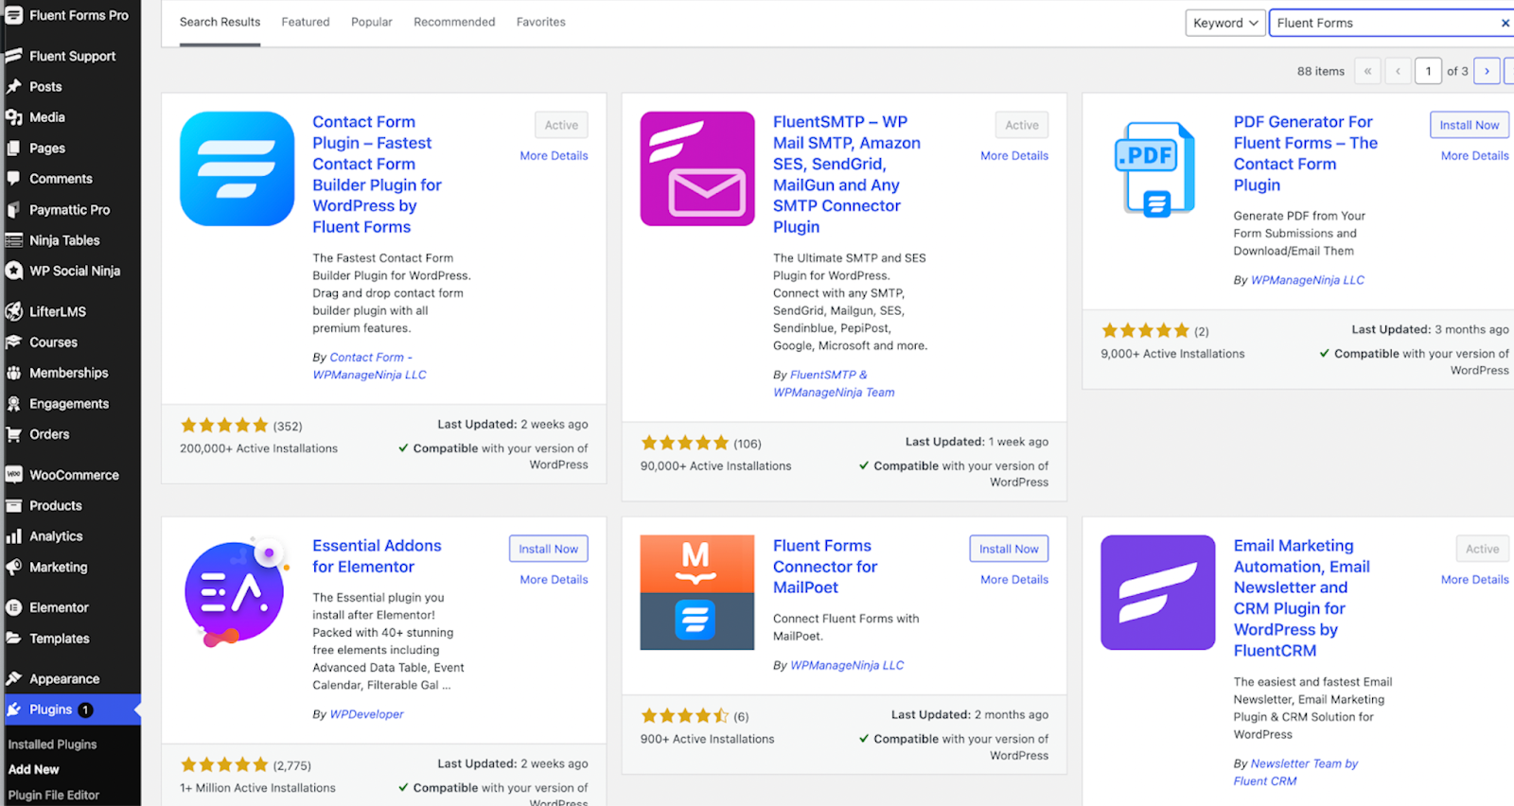Click the Comments bubble icon
This screenshot has height=806, width=1514.
pyautogui.click(x=13, y=179)
